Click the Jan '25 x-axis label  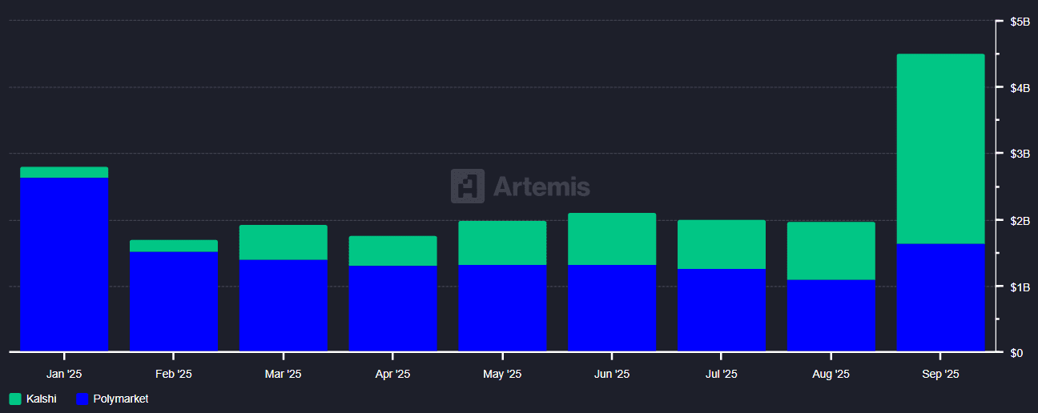click(x=64, y=374)
